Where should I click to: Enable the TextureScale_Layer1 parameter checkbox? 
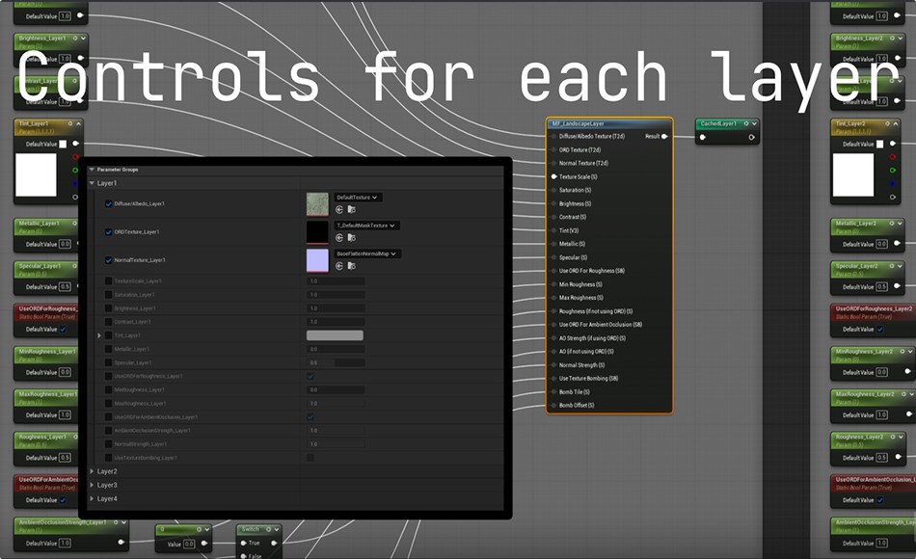(108, 281)
